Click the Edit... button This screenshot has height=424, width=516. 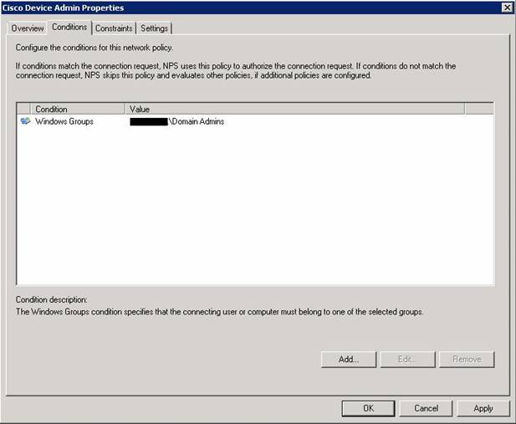pyautogui.click(x=407, y=359)
